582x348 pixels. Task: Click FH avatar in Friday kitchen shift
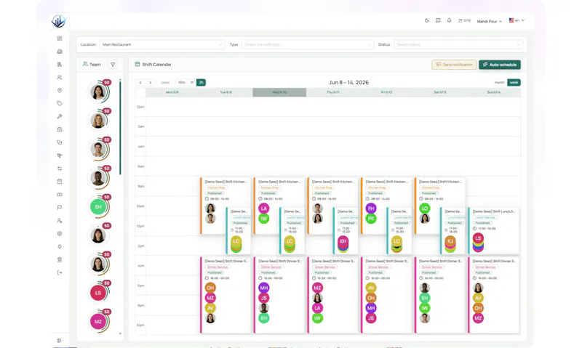(371, 209)
